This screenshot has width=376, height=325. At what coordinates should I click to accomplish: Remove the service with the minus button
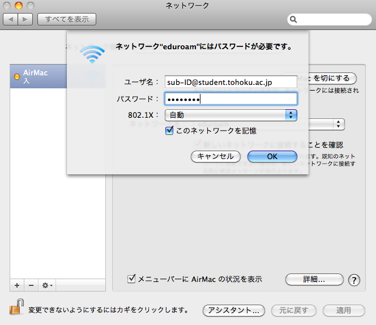point(31,285)
